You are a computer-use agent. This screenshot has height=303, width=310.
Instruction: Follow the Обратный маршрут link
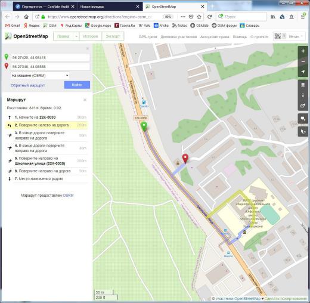tap(28, 85)
